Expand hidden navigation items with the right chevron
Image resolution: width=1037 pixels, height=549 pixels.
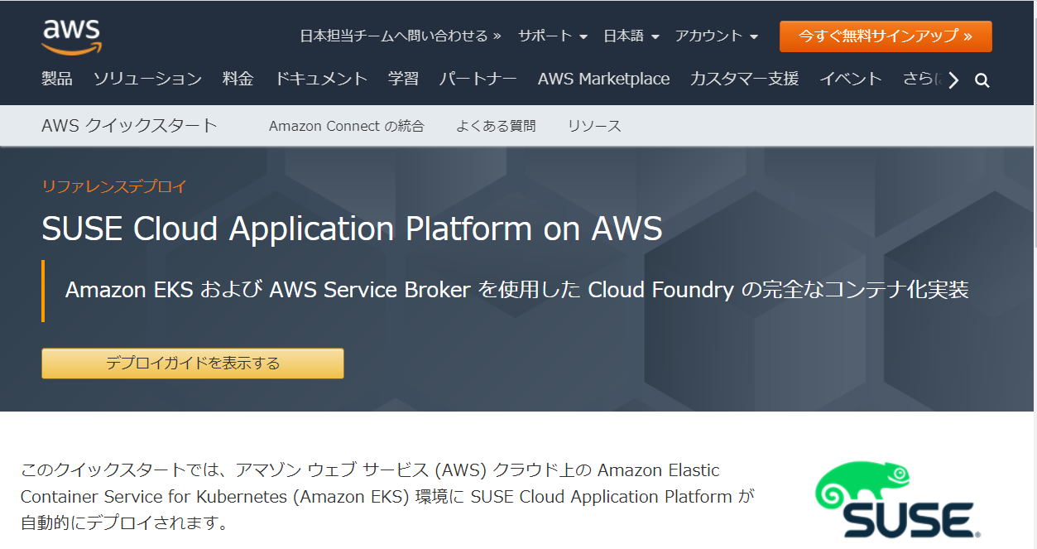click(x=953, y=79)
